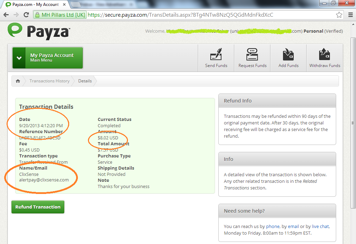356x244 pixels.
Task: Click Personal account type text
Action: tap(313, 31)
